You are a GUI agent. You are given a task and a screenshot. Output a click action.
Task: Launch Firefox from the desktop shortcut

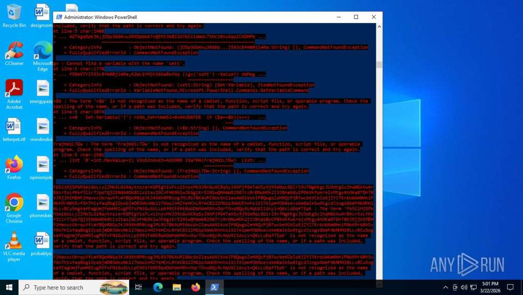(14, 167)
